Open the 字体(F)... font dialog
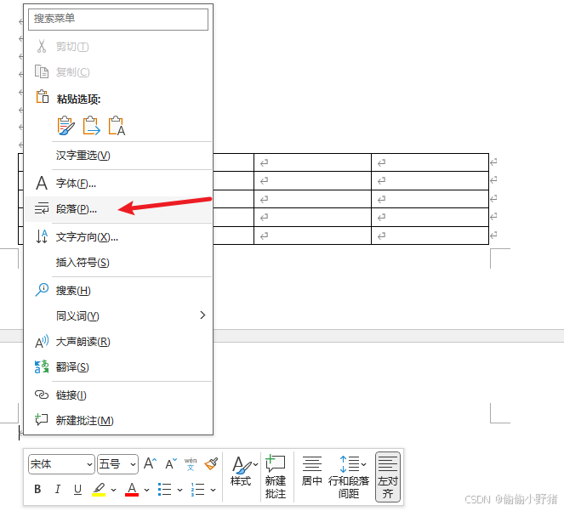The image size is (564, 511). click(x=118, y=184)
